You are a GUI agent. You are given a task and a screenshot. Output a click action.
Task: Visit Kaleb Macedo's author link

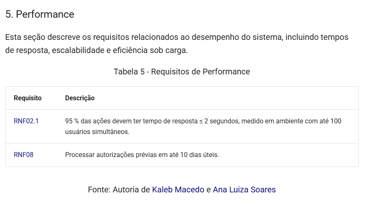(x=178, y=190)
